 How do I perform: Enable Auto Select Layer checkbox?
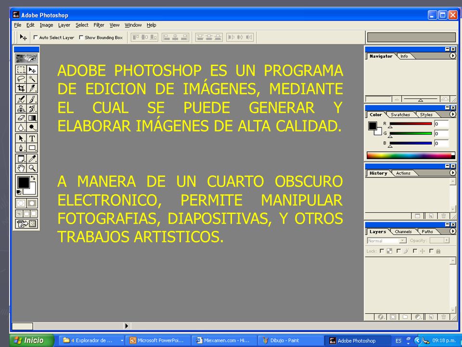(36, 38)
